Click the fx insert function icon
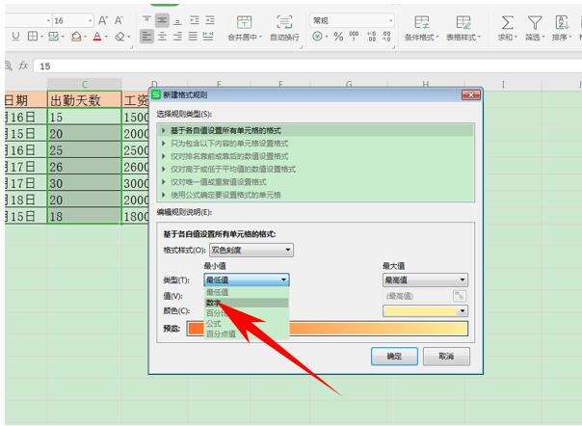This screenshot has width=582, height=426. pyautogui.click(x=24, y=67)
